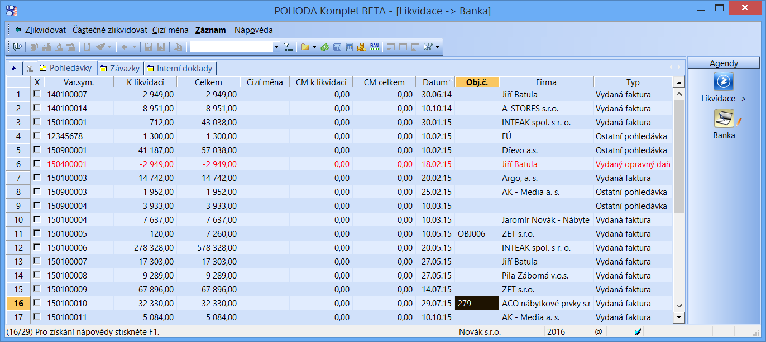Expand the arrow beside the brush icon
Viewport: 766px width, 342px height.
click(109, 47)
